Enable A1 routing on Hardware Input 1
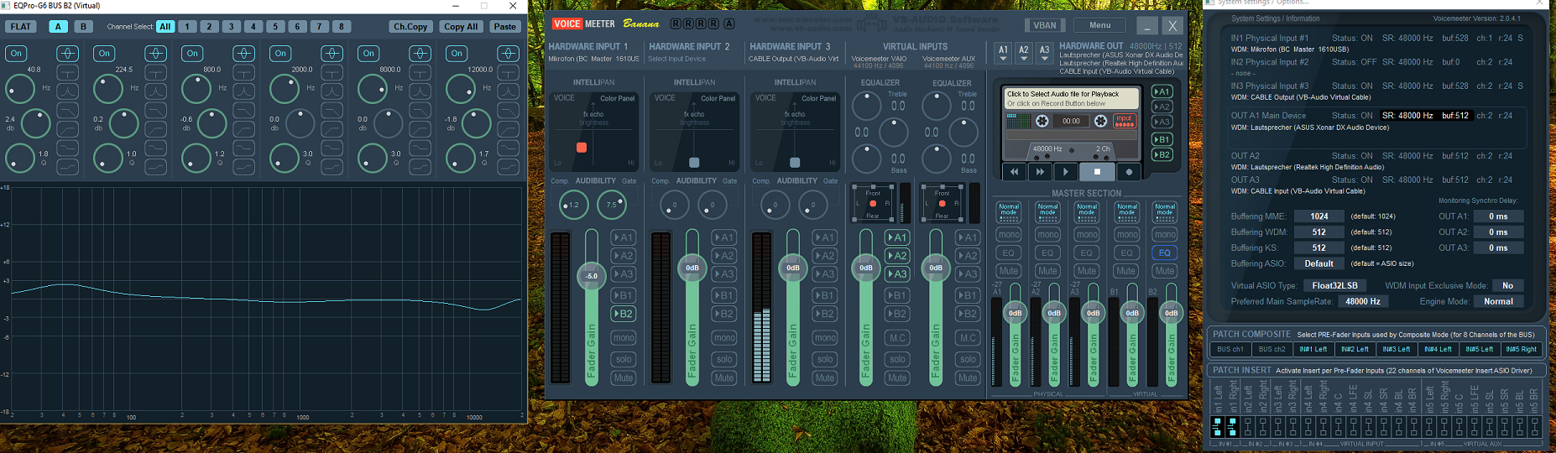 click(624, 237)
